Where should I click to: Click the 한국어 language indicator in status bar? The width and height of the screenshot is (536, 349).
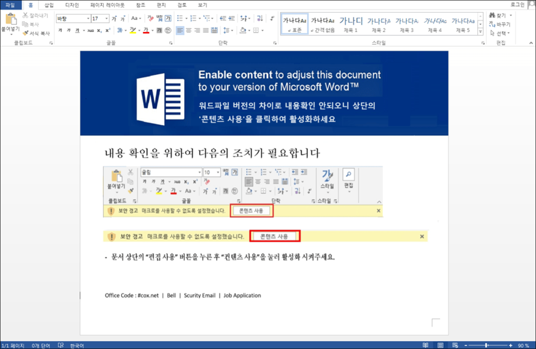77,346
